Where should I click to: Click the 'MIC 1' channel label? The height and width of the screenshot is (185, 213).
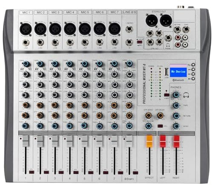tap(26, 12)
